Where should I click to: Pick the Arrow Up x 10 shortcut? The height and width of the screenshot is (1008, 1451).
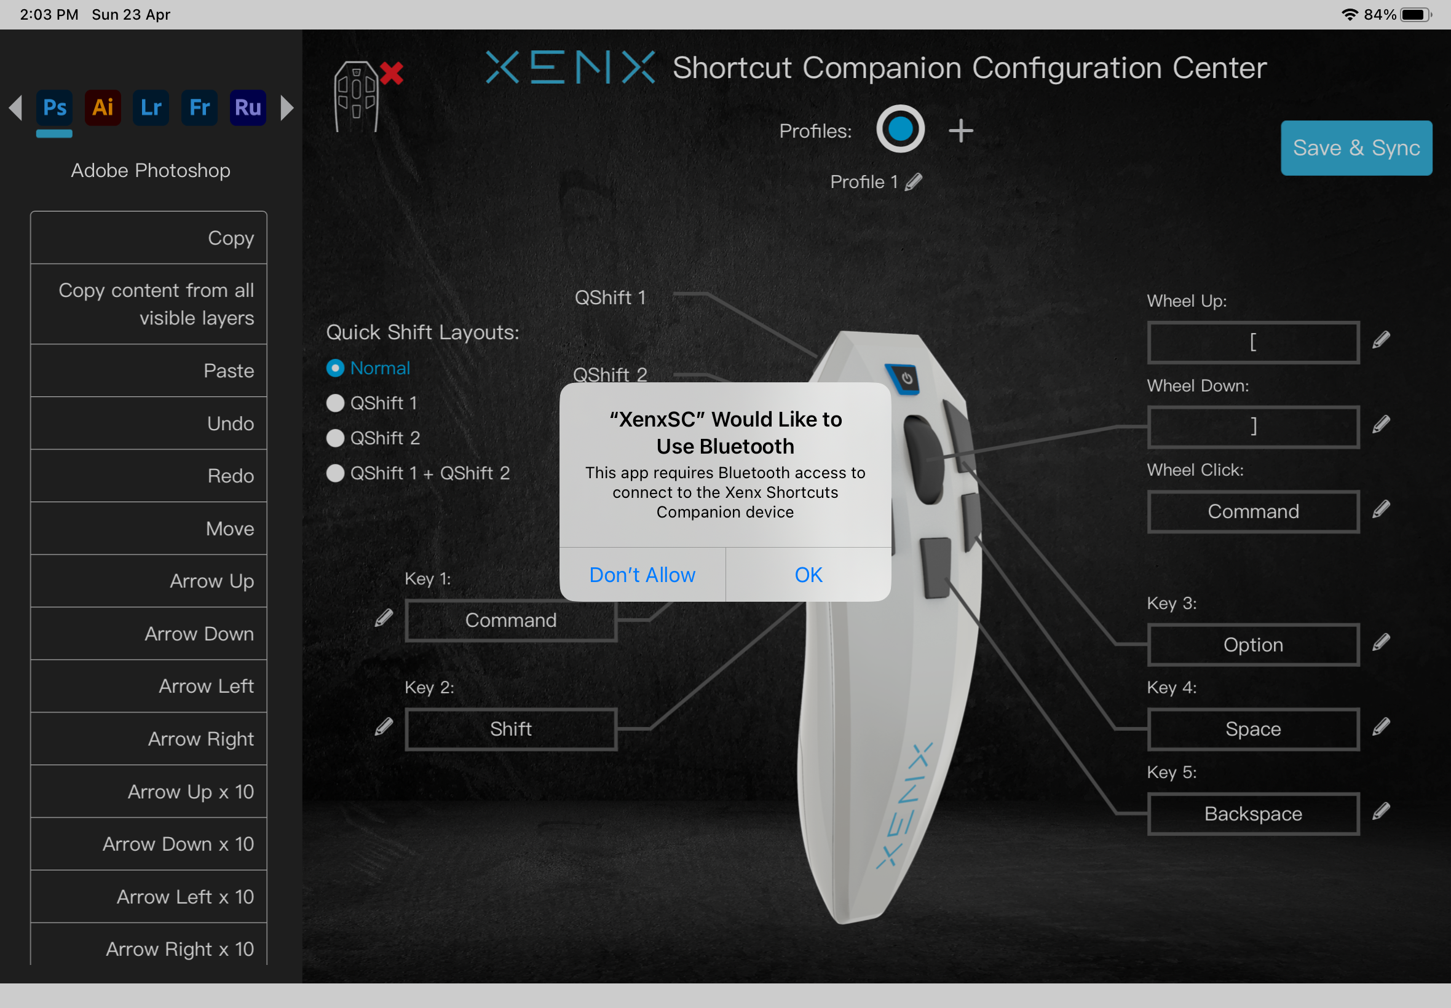click(x=148, y=792)
